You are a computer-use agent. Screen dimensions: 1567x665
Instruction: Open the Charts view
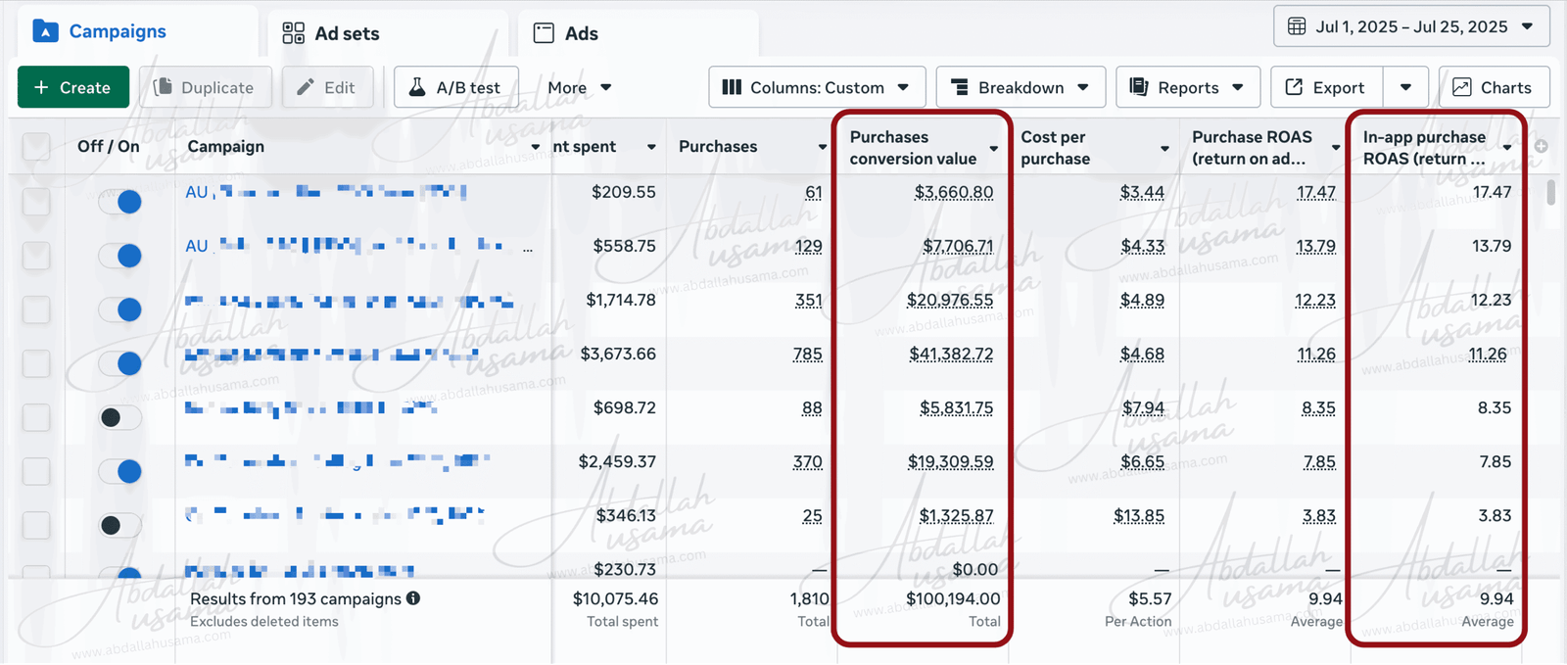coord(1494,87)
